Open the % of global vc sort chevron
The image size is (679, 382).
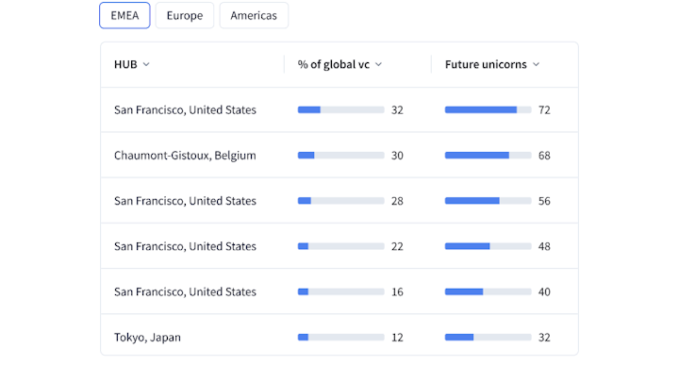pyautogui.click(x=378, y=65)
